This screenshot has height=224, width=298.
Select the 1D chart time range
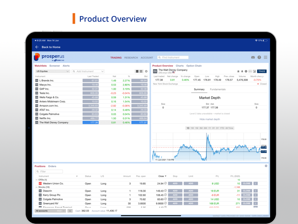pos(187,128)
